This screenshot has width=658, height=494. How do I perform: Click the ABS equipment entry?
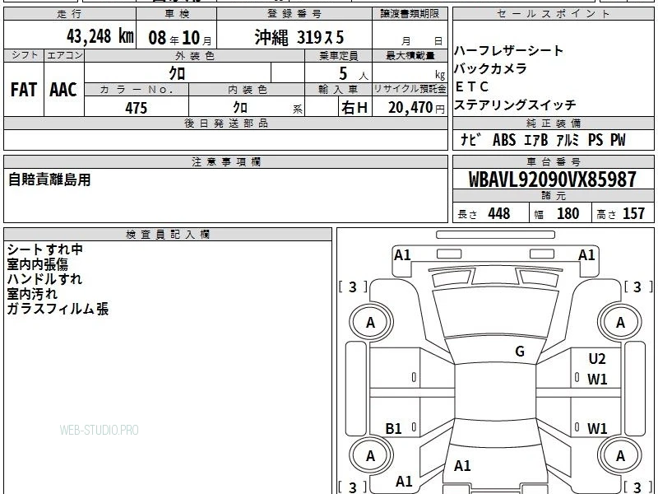(x=504, y=139)
